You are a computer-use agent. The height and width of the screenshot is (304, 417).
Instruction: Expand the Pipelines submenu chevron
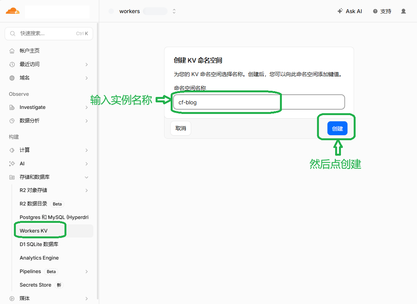click(86, 272)
